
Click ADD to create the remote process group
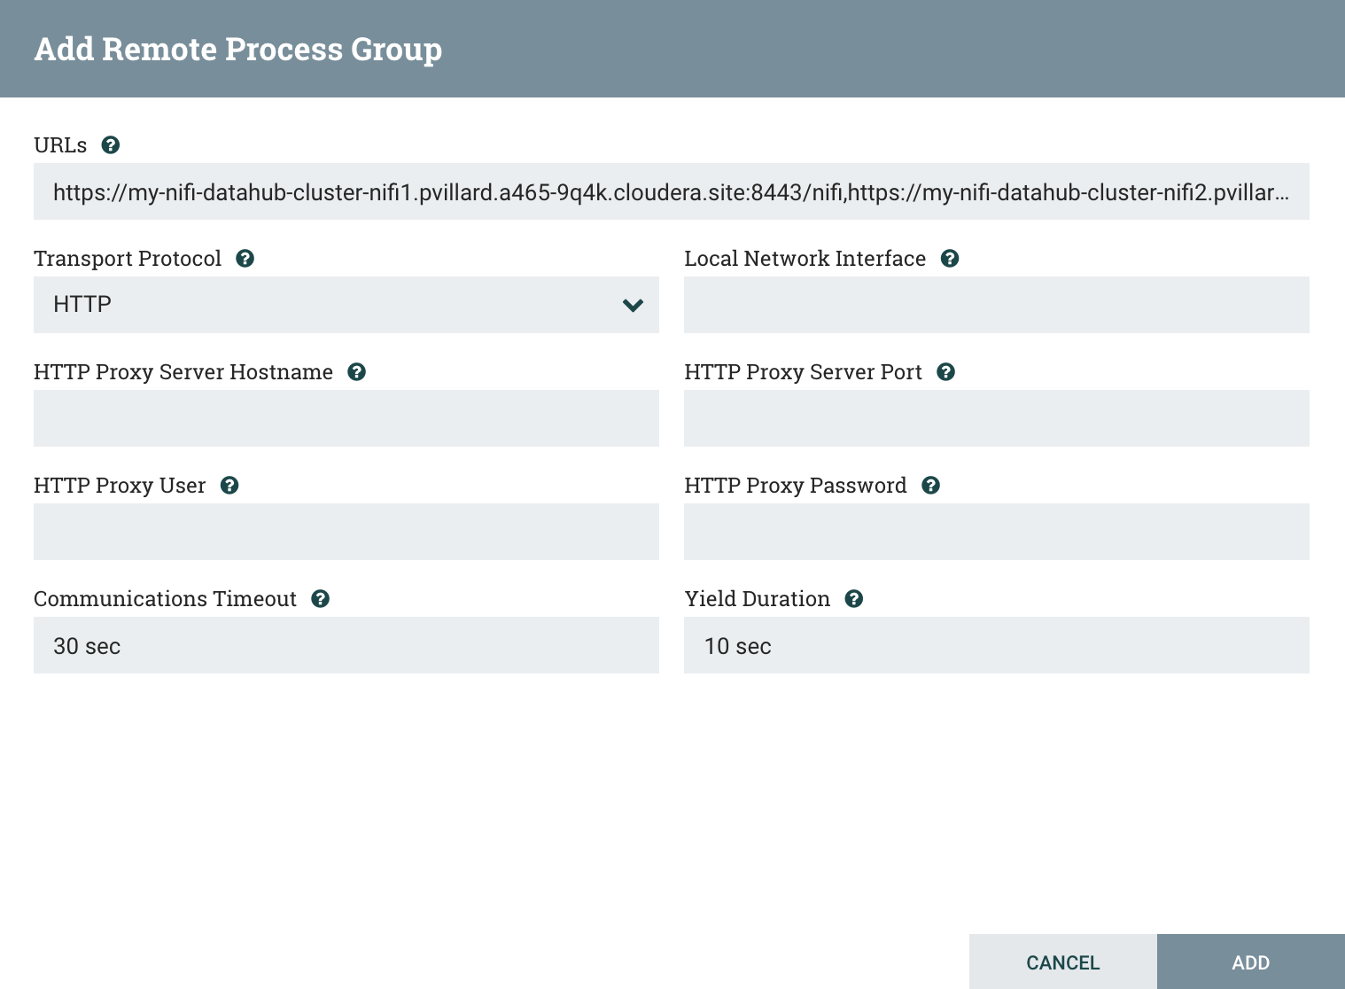click(x=1250, y=962)
